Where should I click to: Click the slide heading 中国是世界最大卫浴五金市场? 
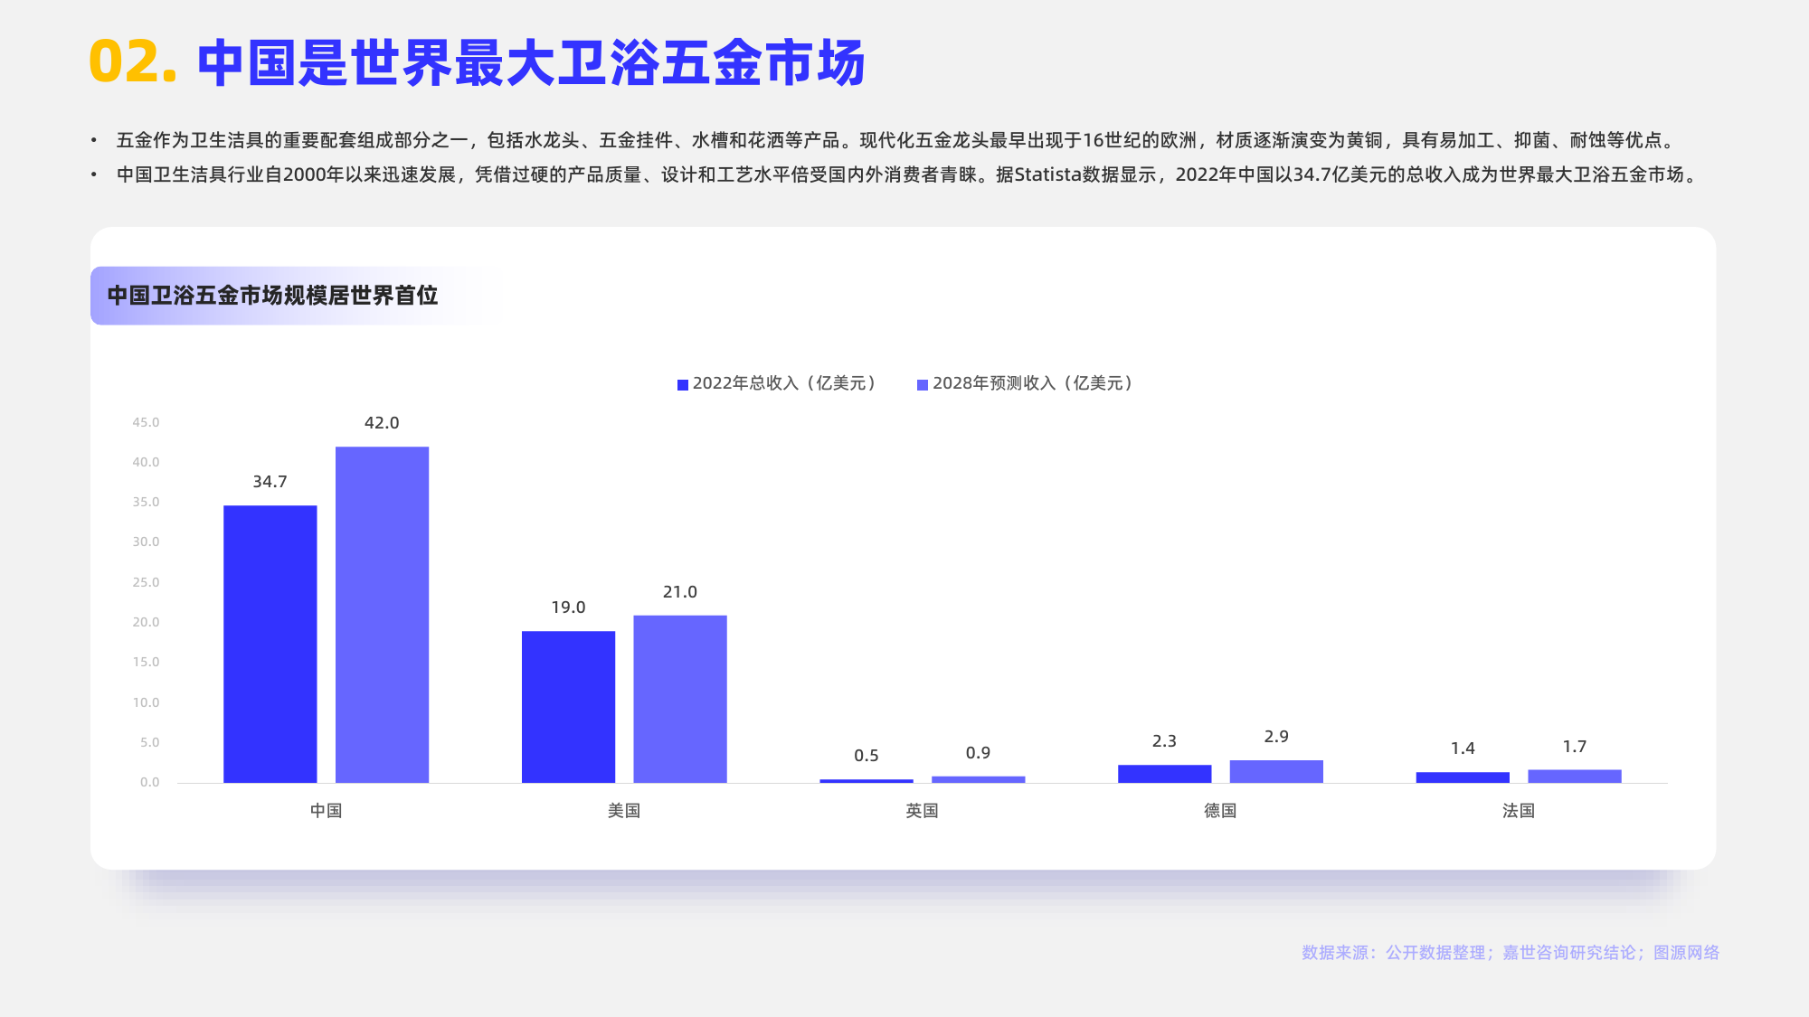click(x=531, y=63)
